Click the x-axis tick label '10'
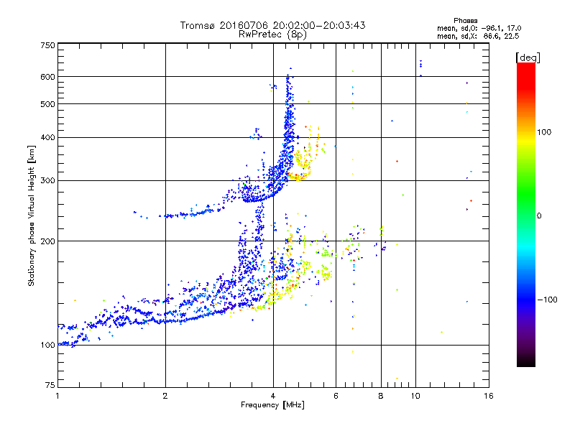The height and width of the screenshot is (431, 575). 415,396
